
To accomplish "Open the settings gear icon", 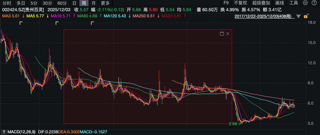I will click(x=305, y=3).
